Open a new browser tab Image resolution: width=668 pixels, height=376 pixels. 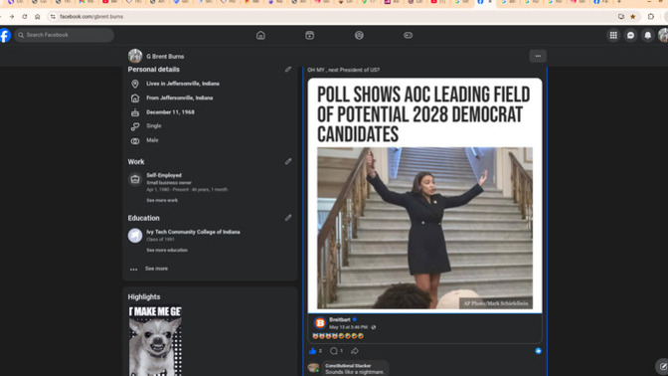[x=619, y=2]
